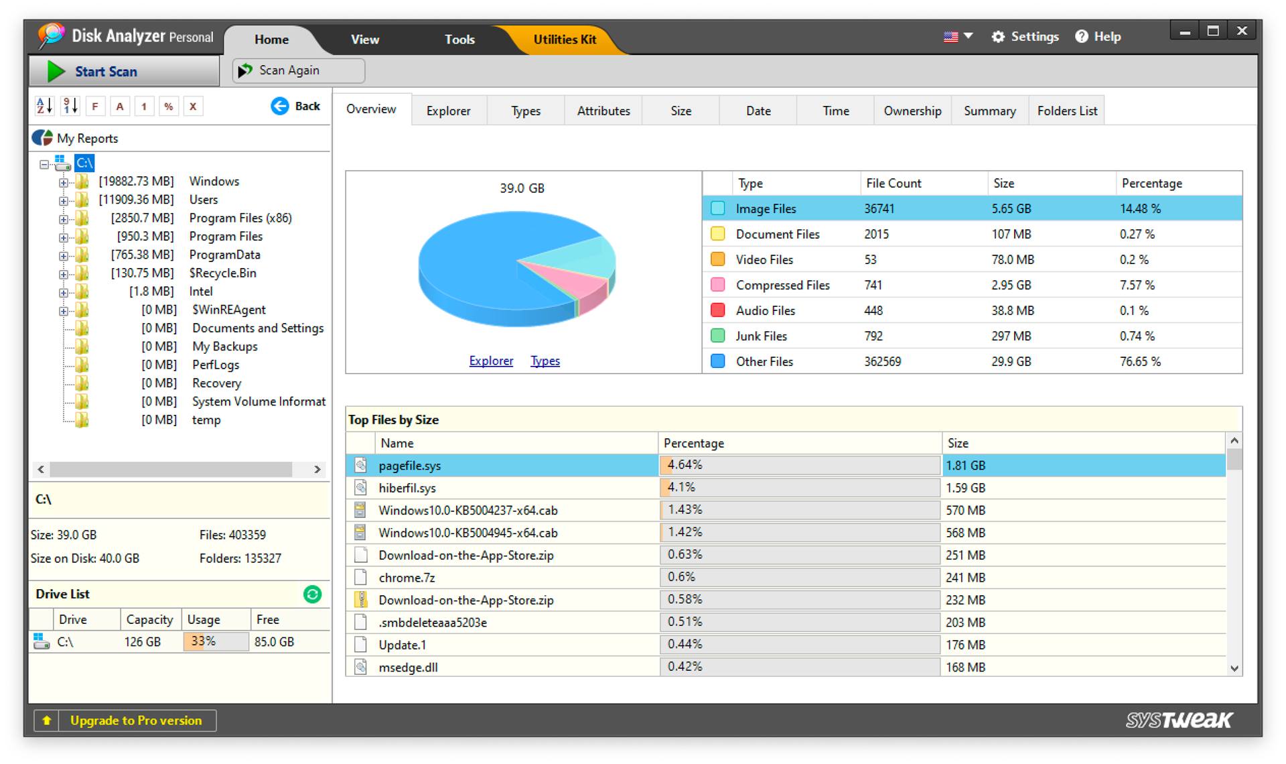Click the Percentage column header in Top Files
Screen dimensions: 1286x764
click(800, 443)
